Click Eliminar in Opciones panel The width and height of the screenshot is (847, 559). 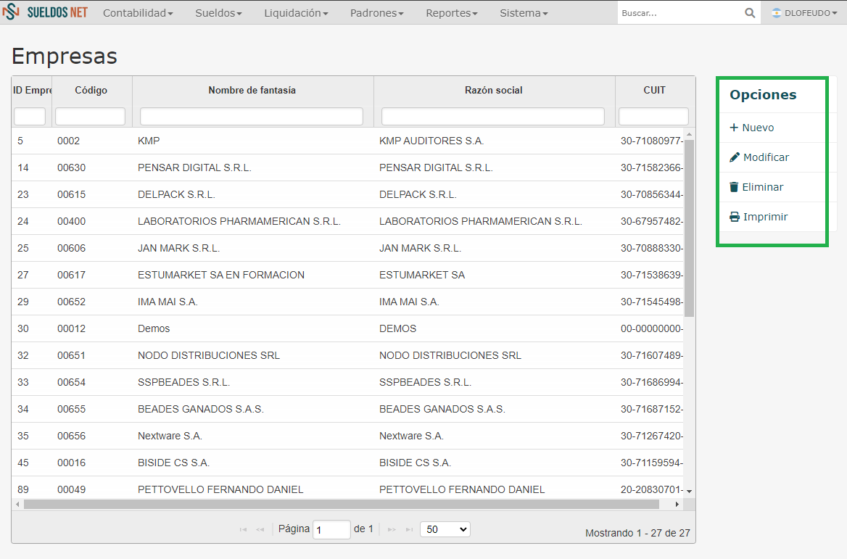point(756,187)
